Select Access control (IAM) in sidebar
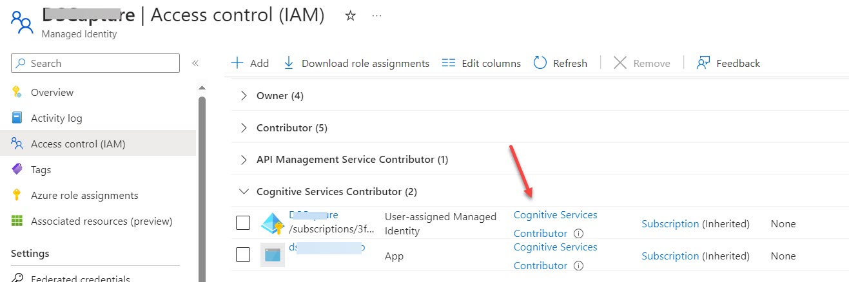Screen dimensions: 849x282 (78, 144)
